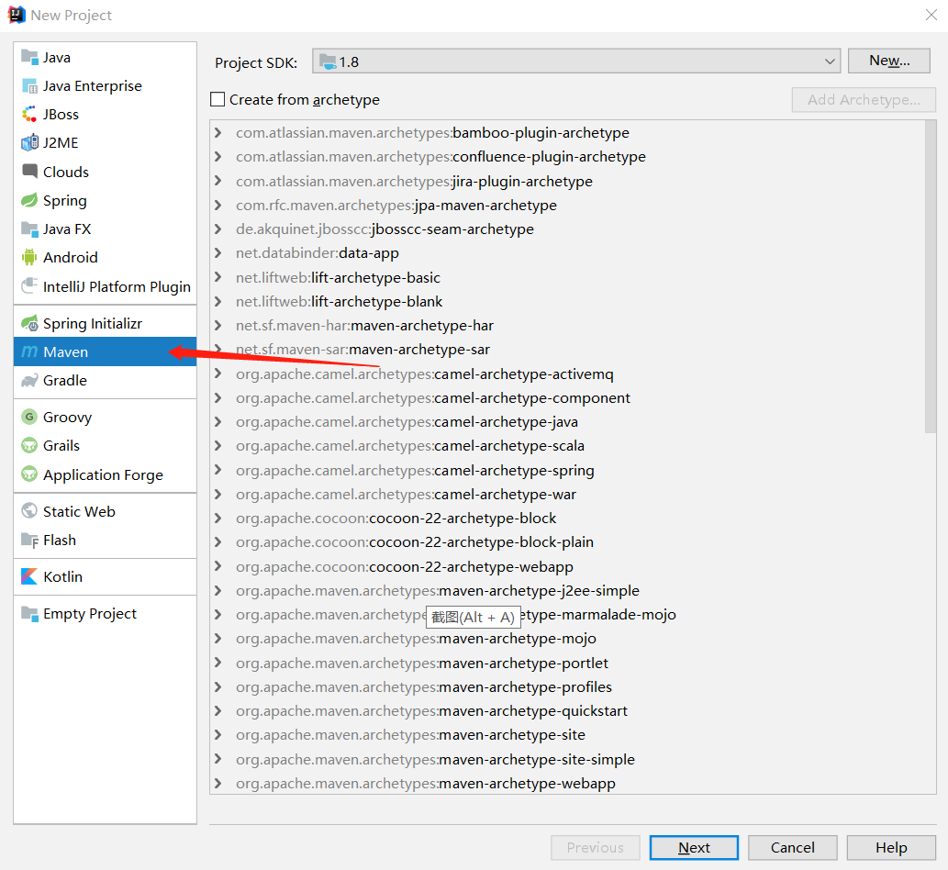Click the Application Forge icon

pyautogui.click(x=29, y=474)
